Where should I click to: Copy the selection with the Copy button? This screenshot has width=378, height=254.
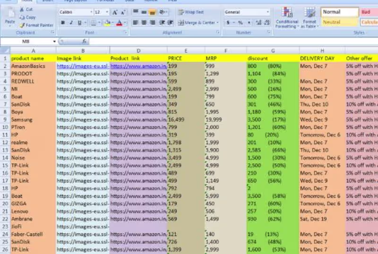28,17
